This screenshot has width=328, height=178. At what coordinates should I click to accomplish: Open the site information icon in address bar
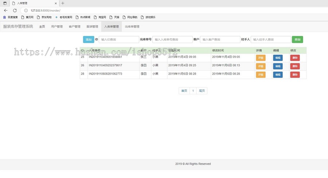click(26, 11)
